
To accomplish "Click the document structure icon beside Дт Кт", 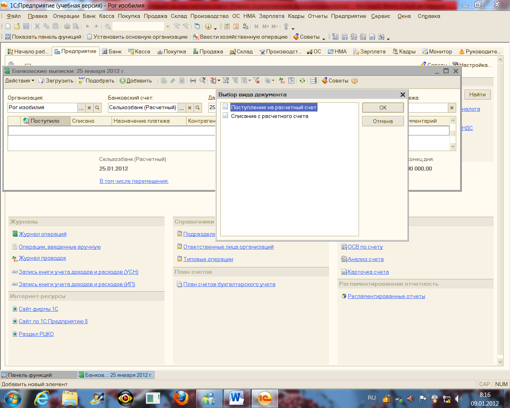I will [x=291, y=80].
